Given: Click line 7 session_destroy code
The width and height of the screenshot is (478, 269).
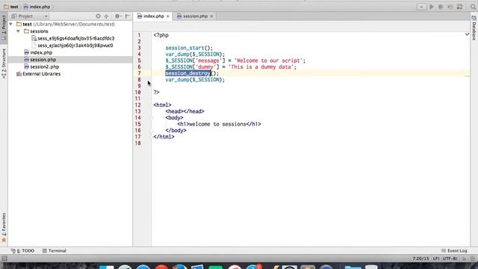Looking at the screenshot, I should tap(192, 73).
